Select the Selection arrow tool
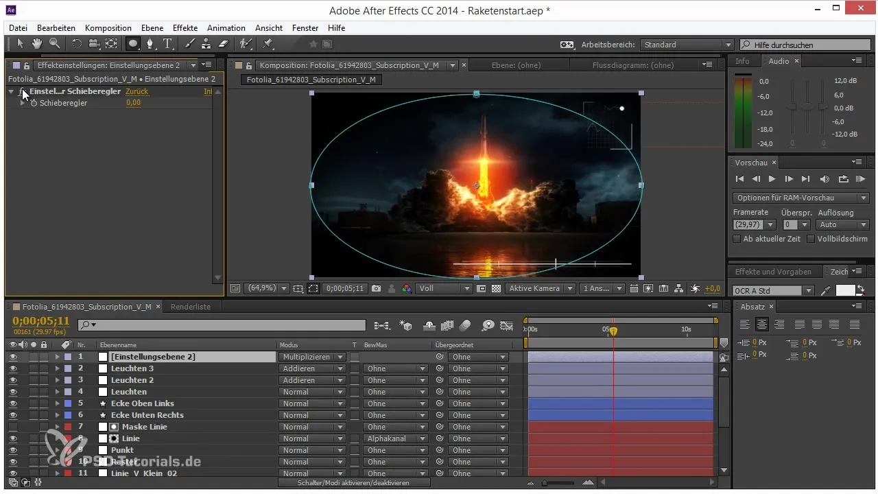Screen dimensions: 878x494 tap(21, 44)
